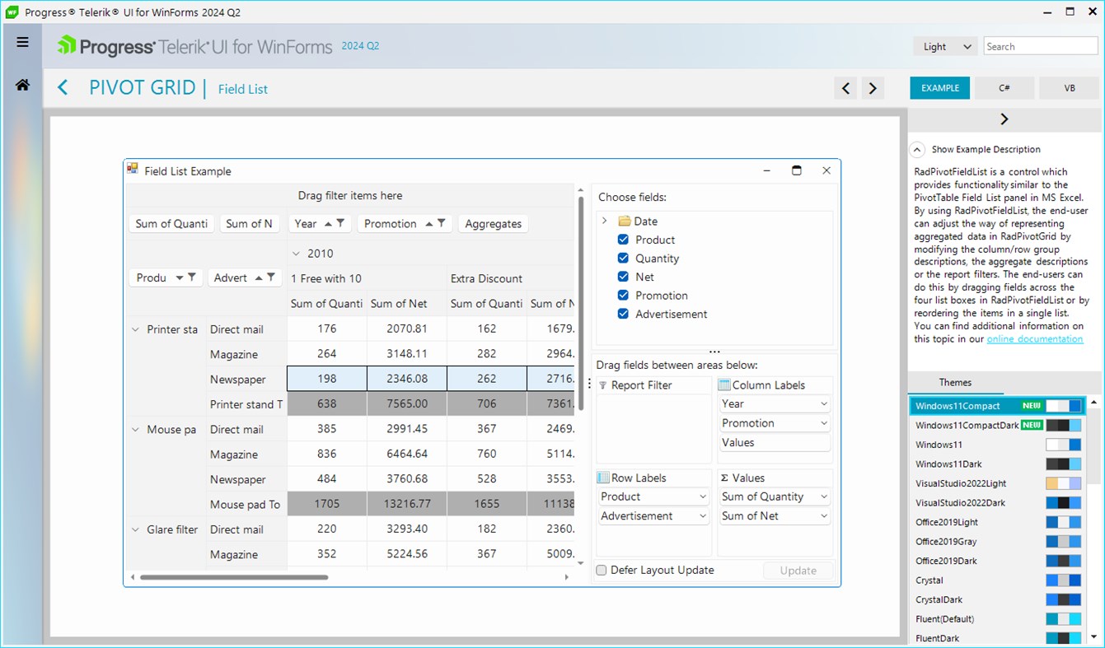Select the Crystal theme

(x=998, y=580)
